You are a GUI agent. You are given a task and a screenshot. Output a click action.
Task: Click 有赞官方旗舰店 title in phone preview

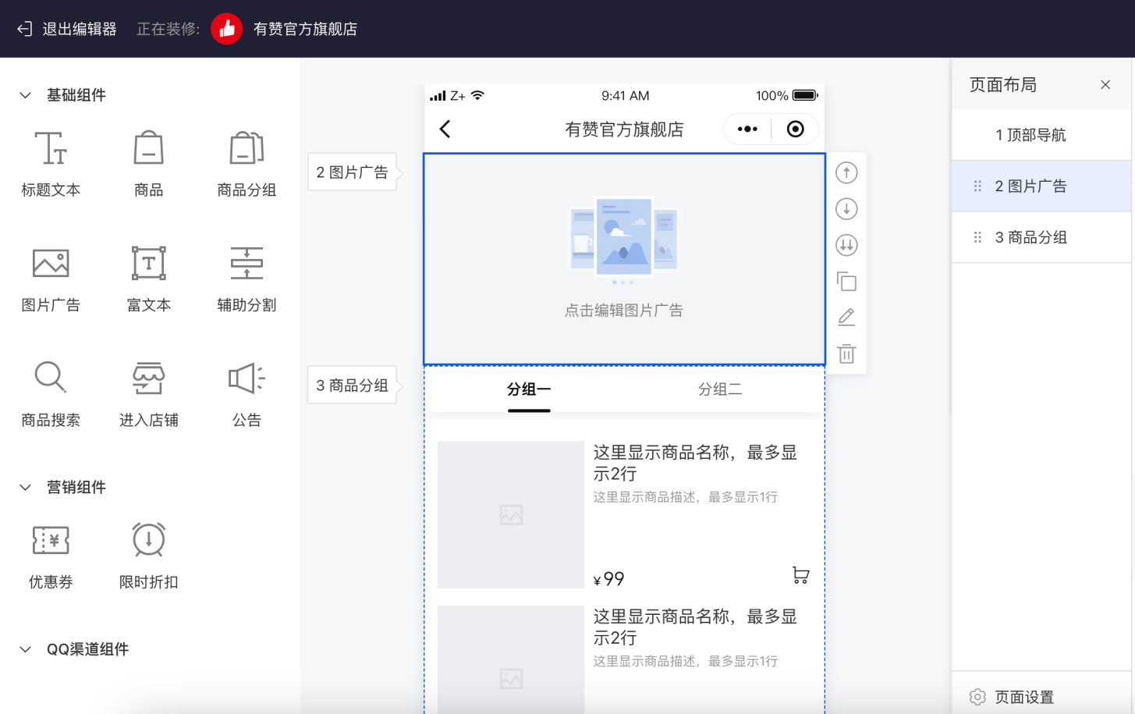tap(624, 130)
